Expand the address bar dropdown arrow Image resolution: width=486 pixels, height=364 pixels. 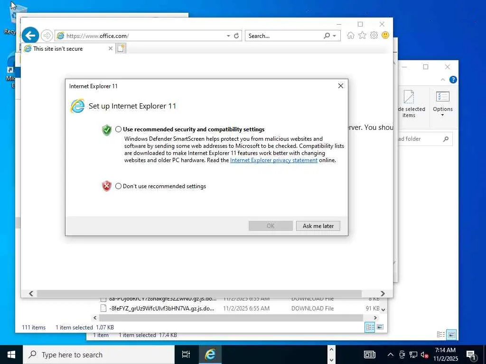pyautogui.click(x=228, y=36)
